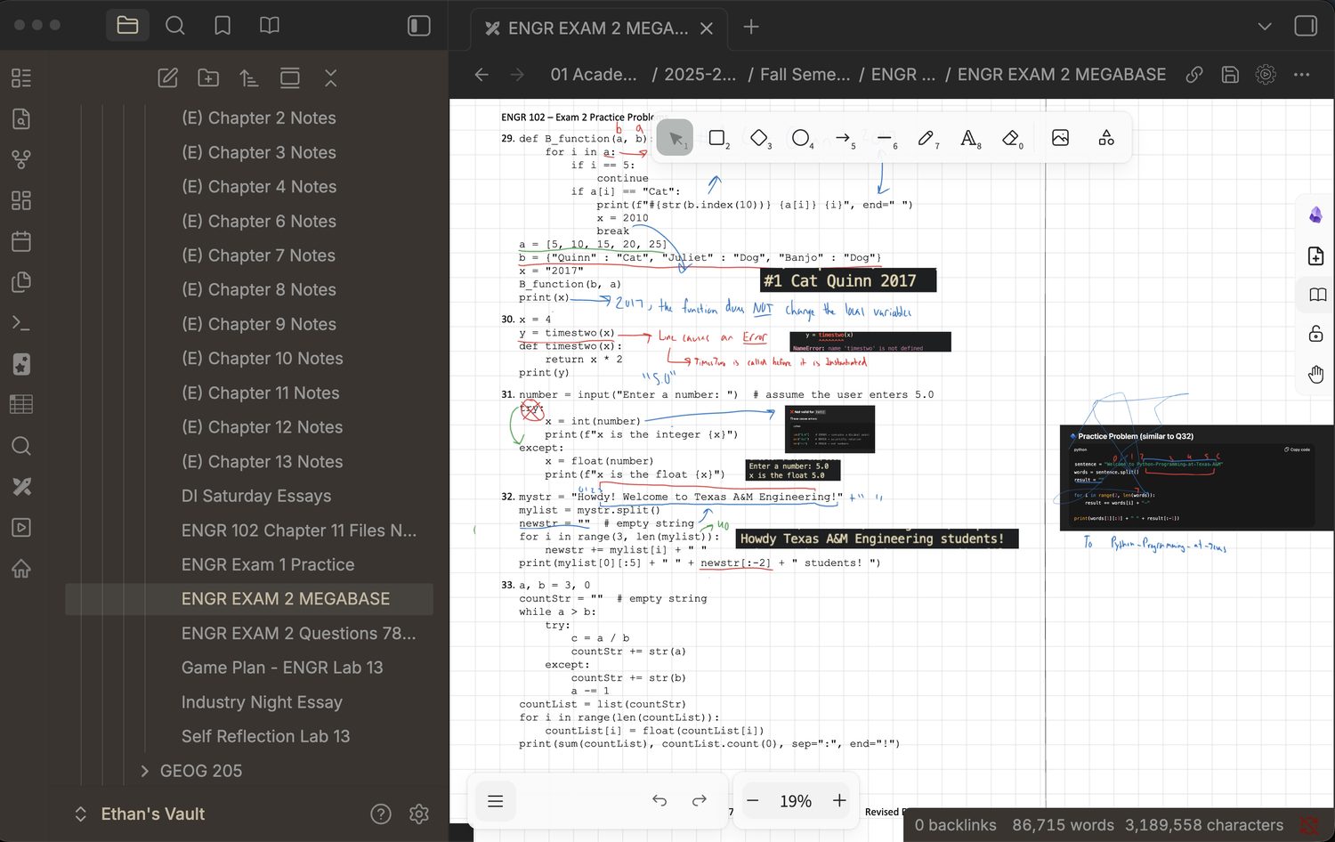Click the Fall Seme... breadcrumb link
The image size is (1335, 842).
click(805, 75)
